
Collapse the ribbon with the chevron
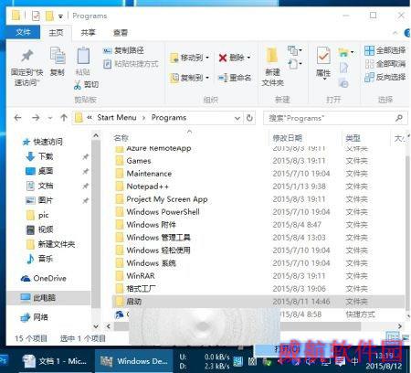point(395,33)
